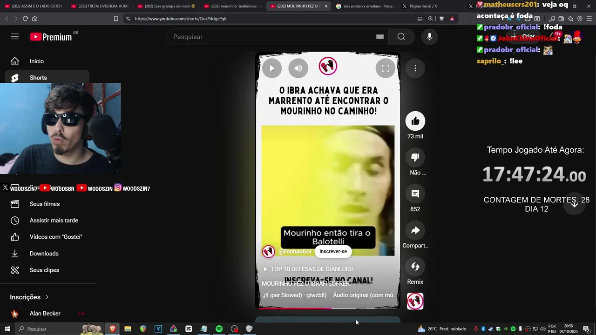Open the Windows Start menu

coord(7,329)
